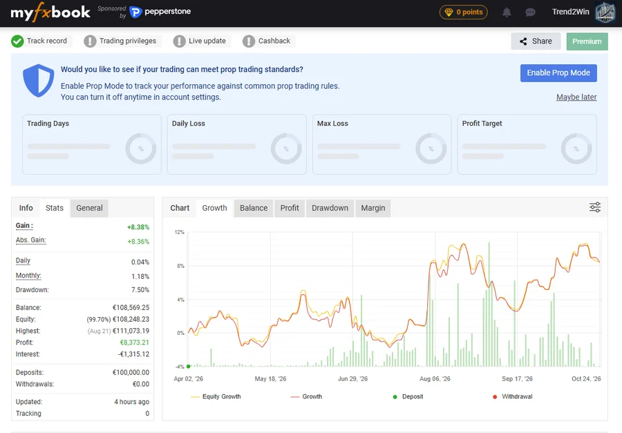This screenshot has height=433, width=622.
Task: Open the Pepperstone sponsor logo
Action: [160, 12]
